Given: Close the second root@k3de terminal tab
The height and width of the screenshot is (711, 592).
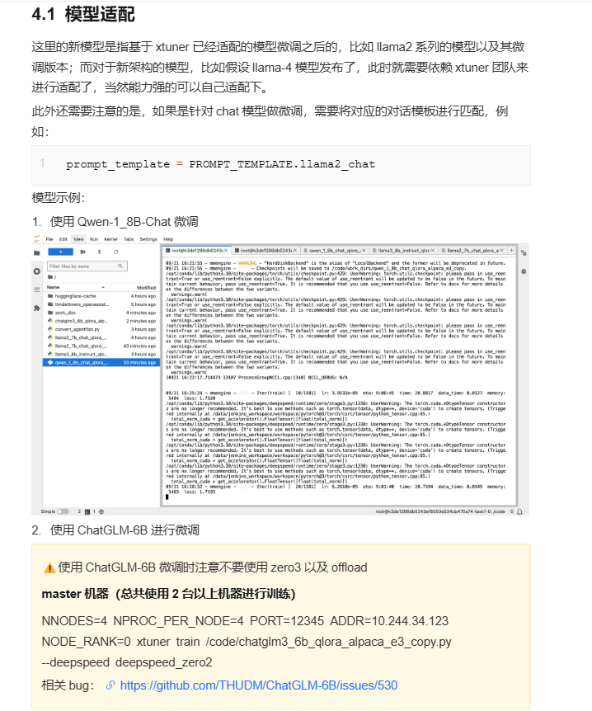Looking at the screenshot, I should click(x=294, y=250).
